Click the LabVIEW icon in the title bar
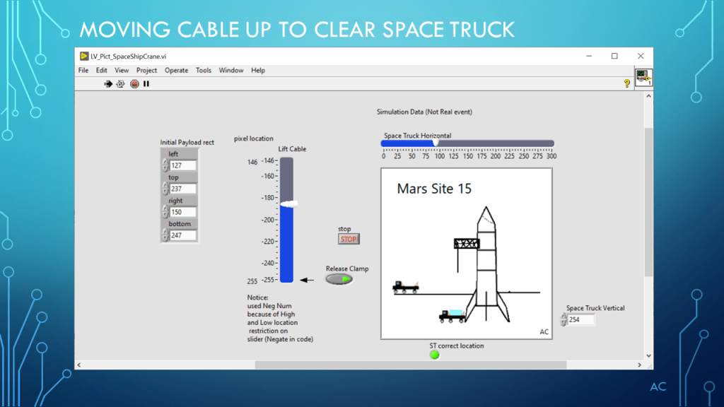Image resolution: width=724 pixels, height=407 pixels. coord(83,57)
